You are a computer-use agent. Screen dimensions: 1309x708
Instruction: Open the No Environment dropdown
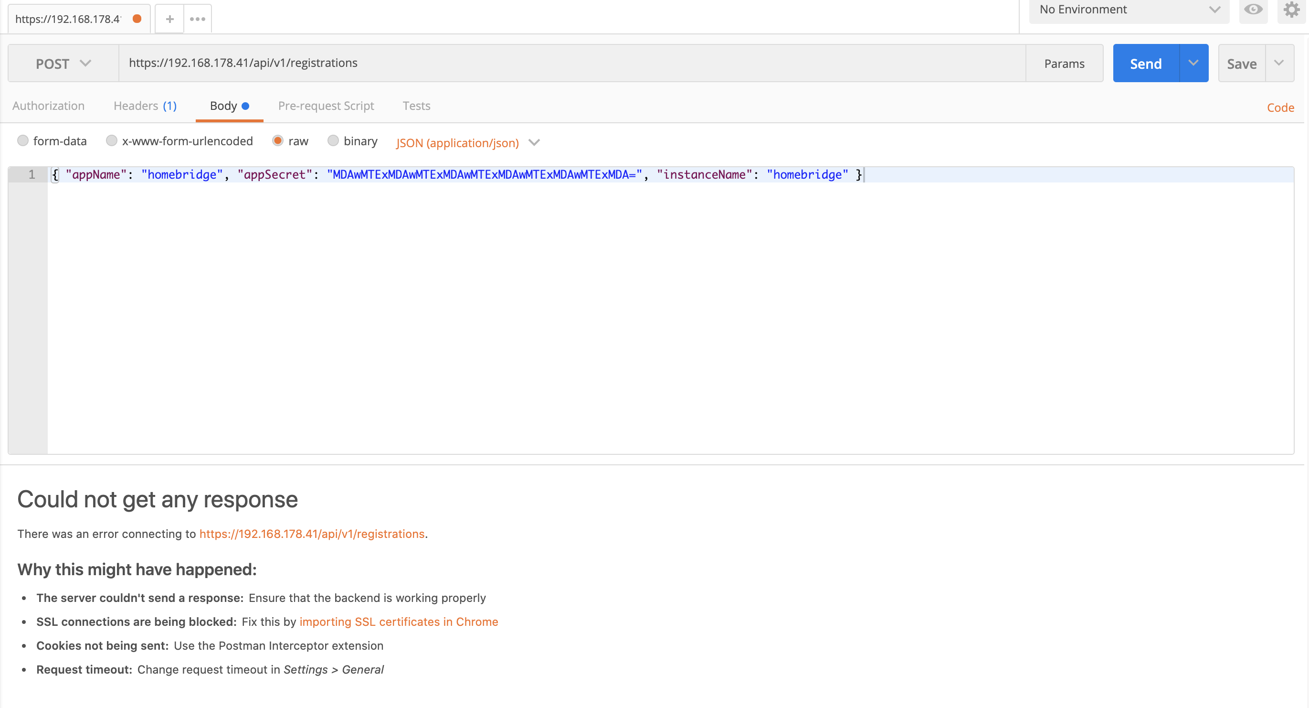pos(1129,10)
